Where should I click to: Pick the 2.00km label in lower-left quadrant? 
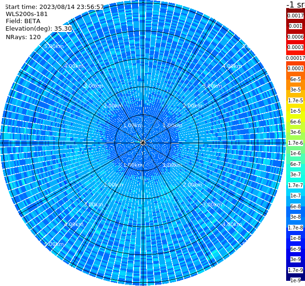click(x=114, y=185)
